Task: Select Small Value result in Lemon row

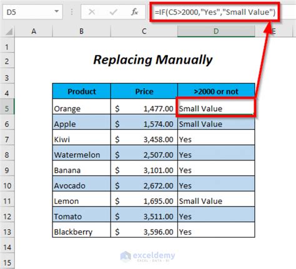Action: click(x=216, y=199)
